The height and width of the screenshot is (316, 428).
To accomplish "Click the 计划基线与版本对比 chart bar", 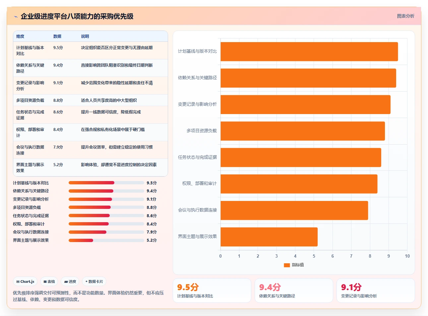I will point(309,51).
